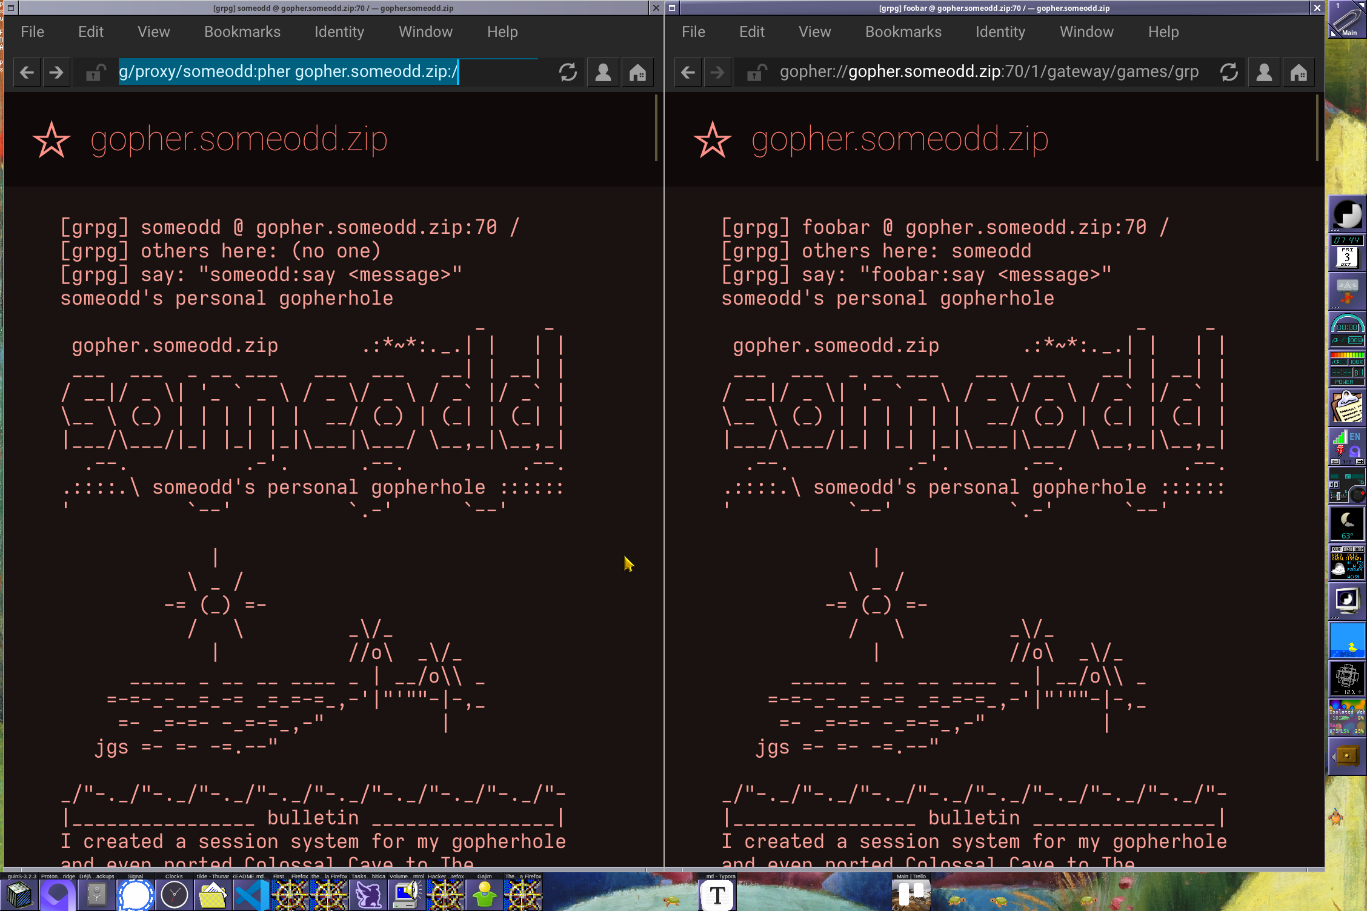Viewport: 1367px width, 911px height.
Task: Switch to Signal in the taskbar
Action: click(x=135, y=893)
